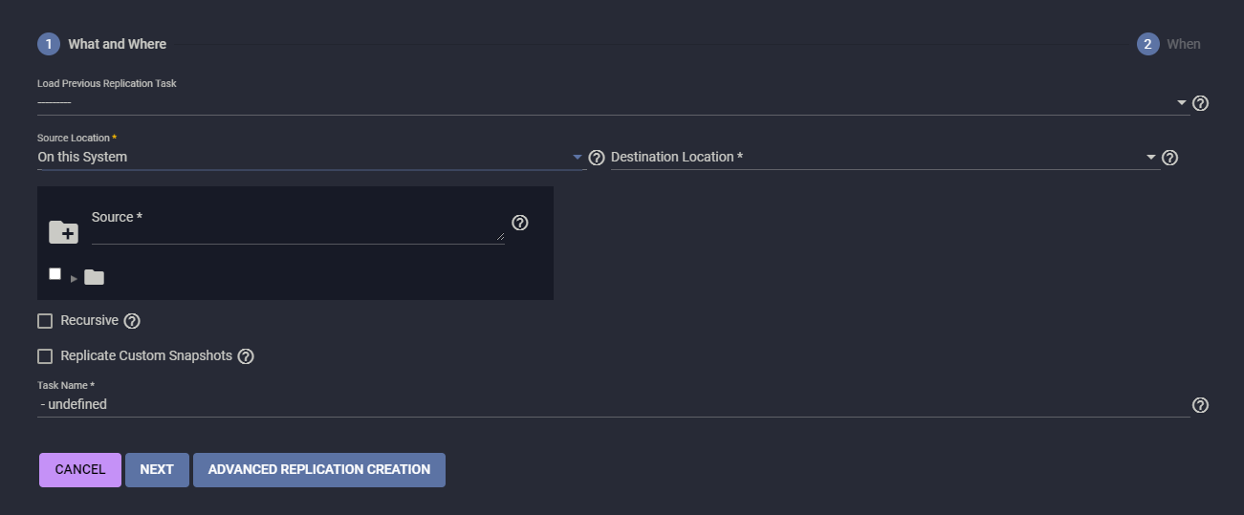Enable the Recursive checkbox

[45, 321]
